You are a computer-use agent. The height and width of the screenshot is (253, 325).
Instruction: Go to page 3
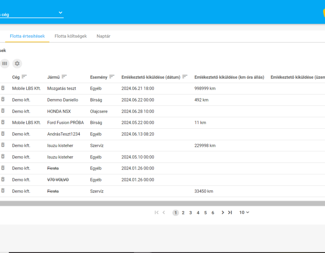190,213
